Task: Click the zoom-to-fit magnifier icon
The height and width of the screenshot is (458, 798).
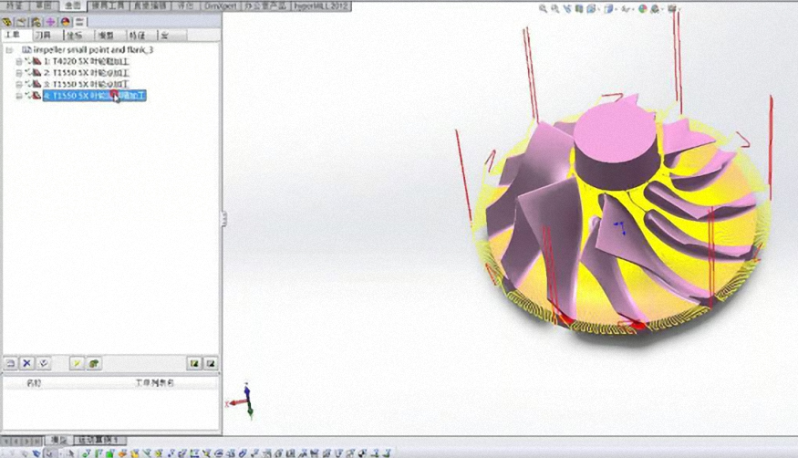Action: 543,8
